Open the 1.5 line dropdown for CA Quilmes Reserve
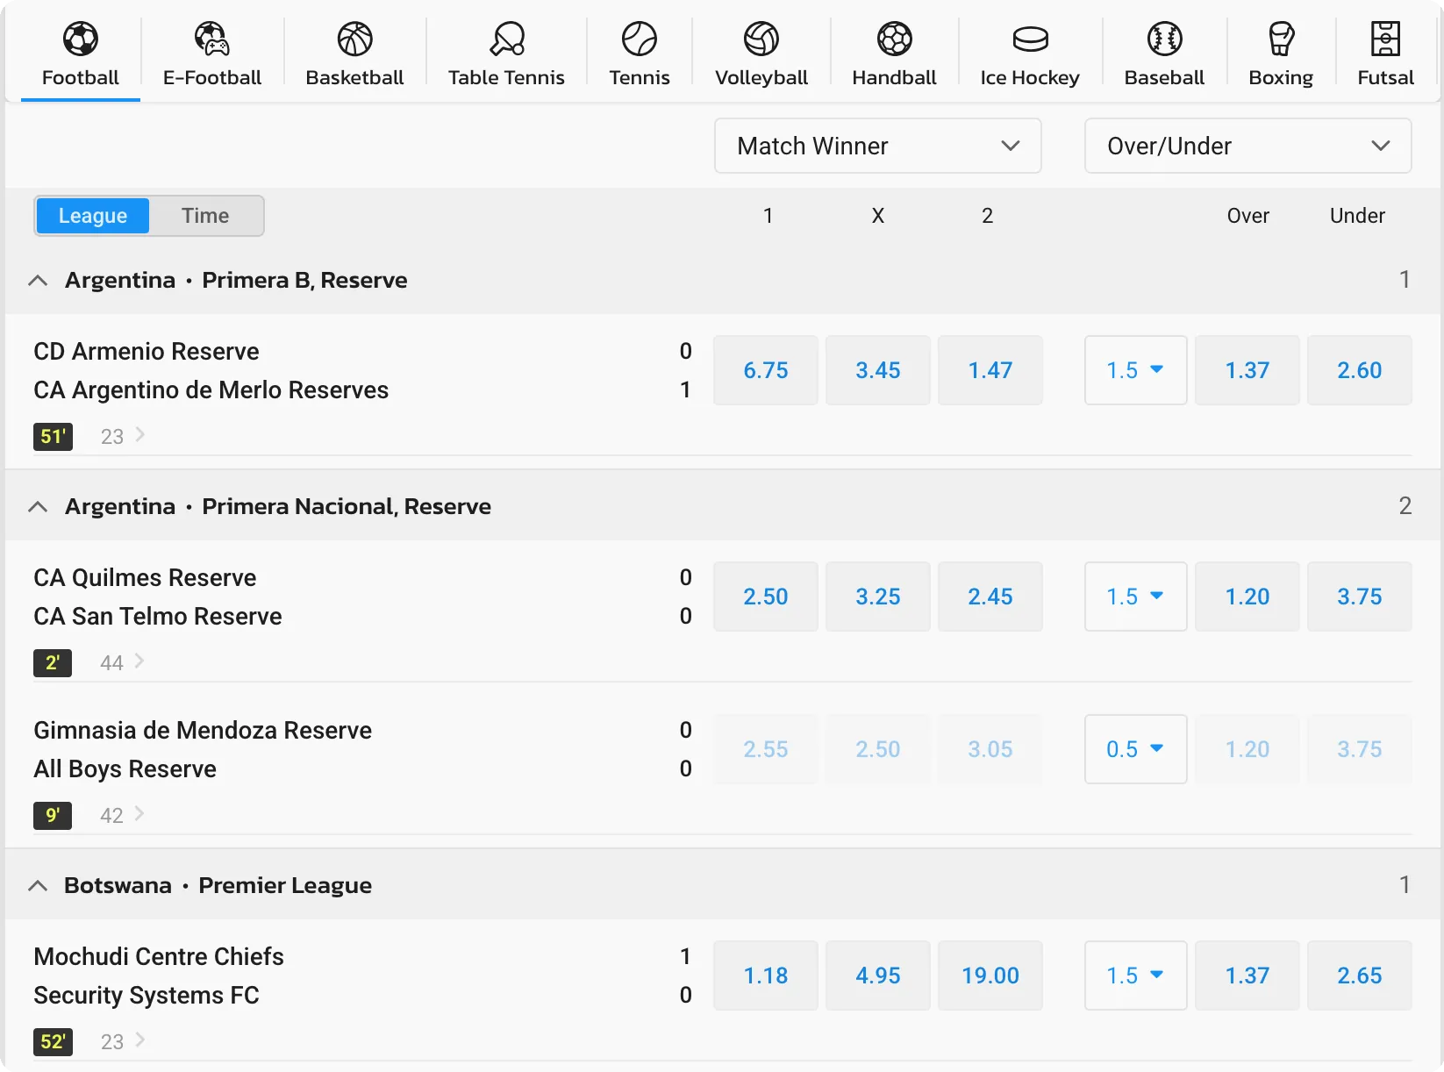 click(1136, 597)
